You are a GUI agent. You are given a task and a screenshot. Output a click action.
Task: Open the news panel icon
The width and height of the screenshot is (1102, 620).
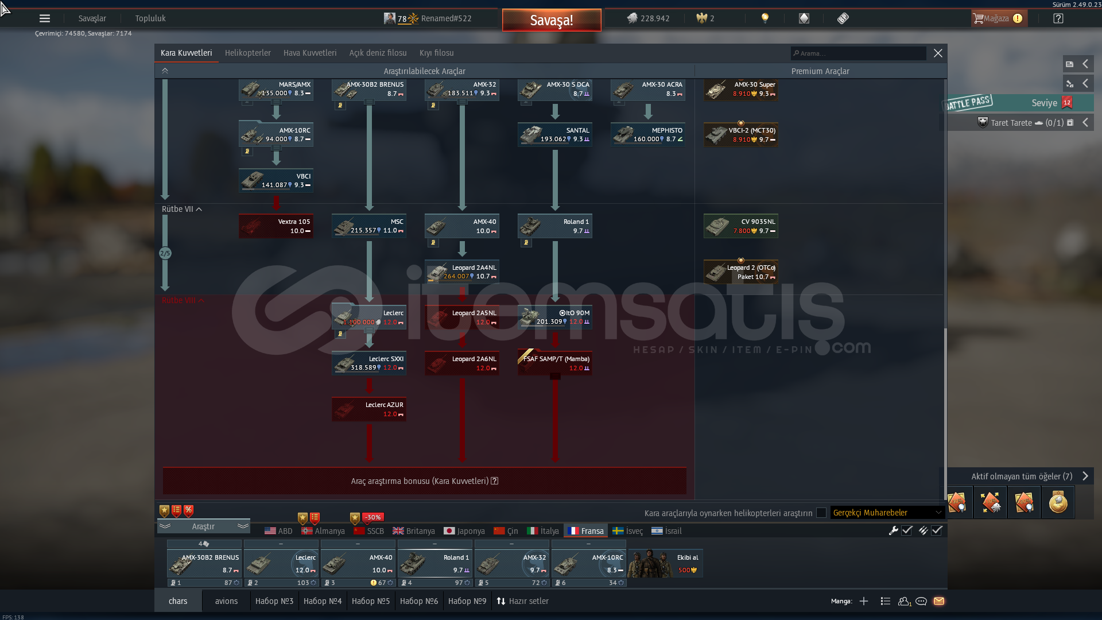coord(1069,64)
